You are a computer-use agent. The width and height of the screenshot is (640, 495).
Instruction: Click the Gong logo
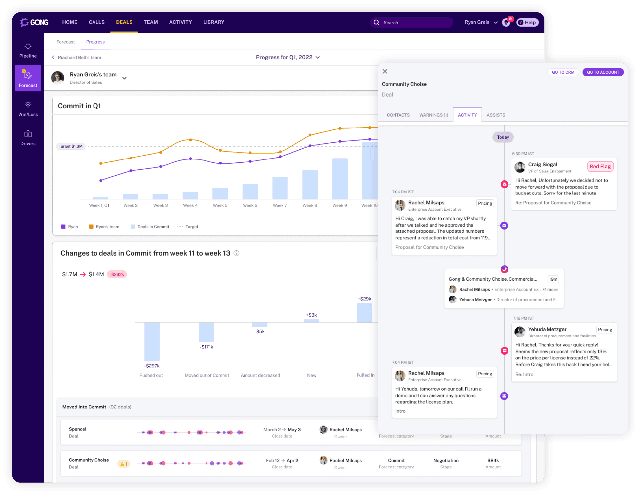click(x=34, y=22)
